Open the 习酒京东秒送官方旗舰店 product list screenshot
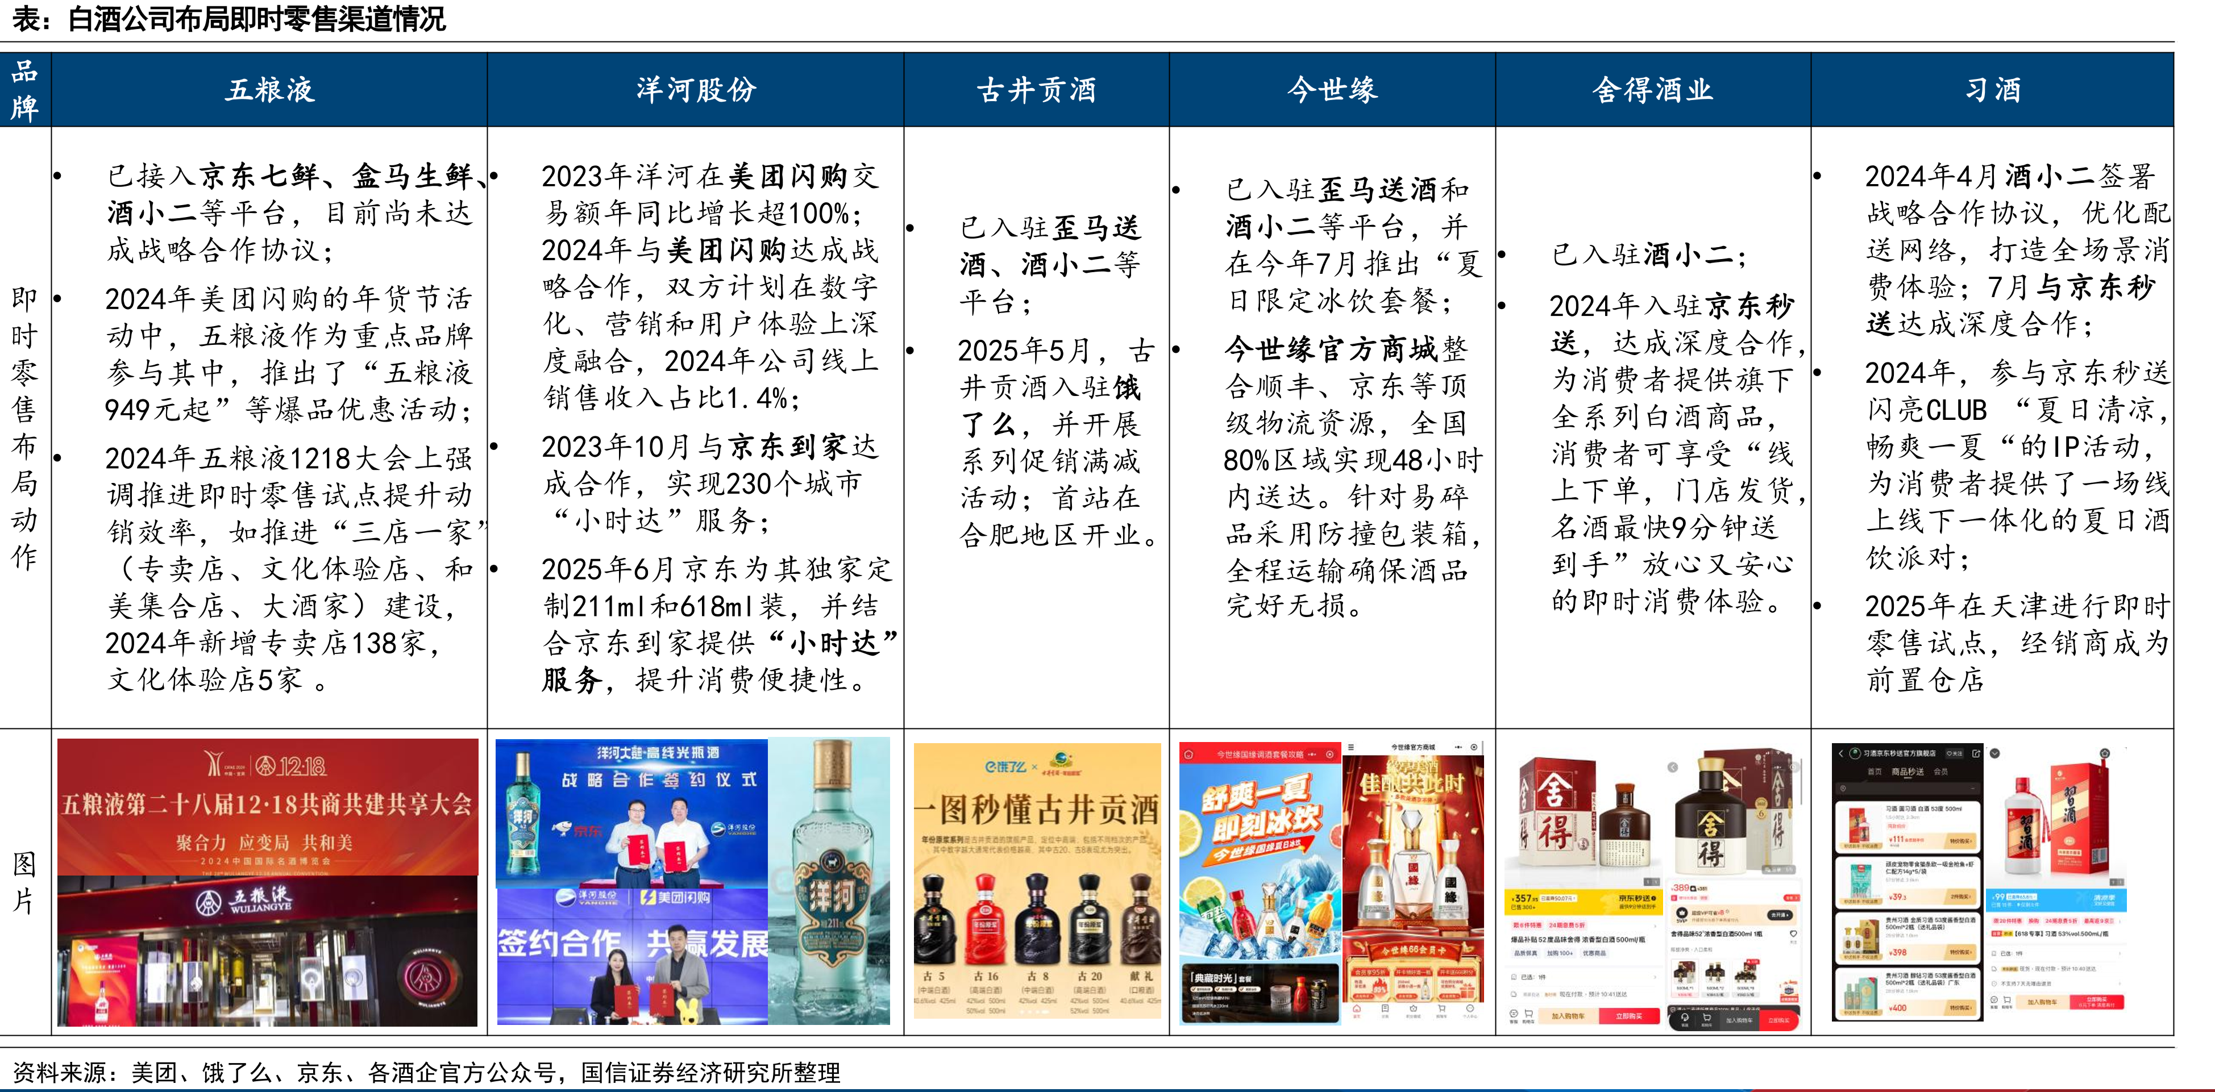Viewport: 2215px width, 1092px height. point(1907,882)
